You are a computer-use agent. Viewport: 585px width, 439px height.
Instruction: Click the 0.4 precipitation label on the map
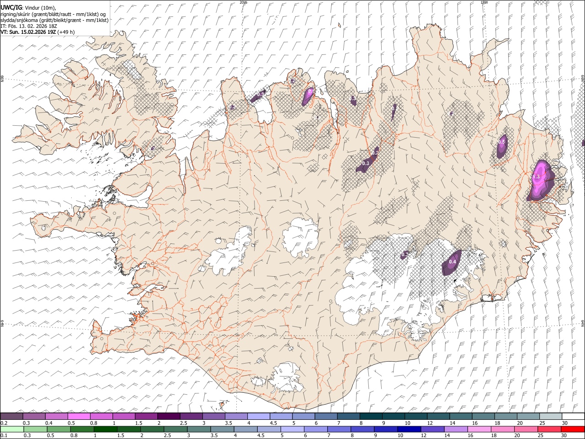pos(453,262)
